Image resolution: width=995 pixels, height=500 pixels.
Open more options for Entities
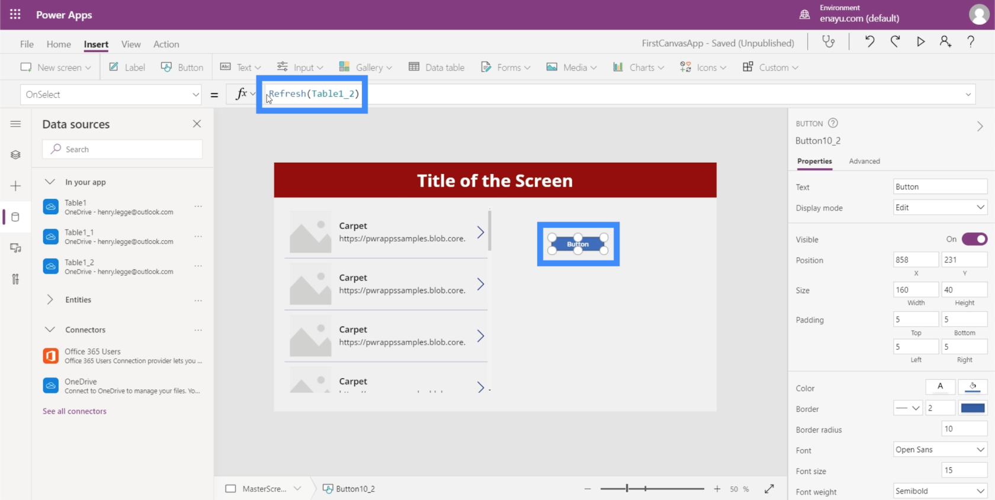coord(198,301)
